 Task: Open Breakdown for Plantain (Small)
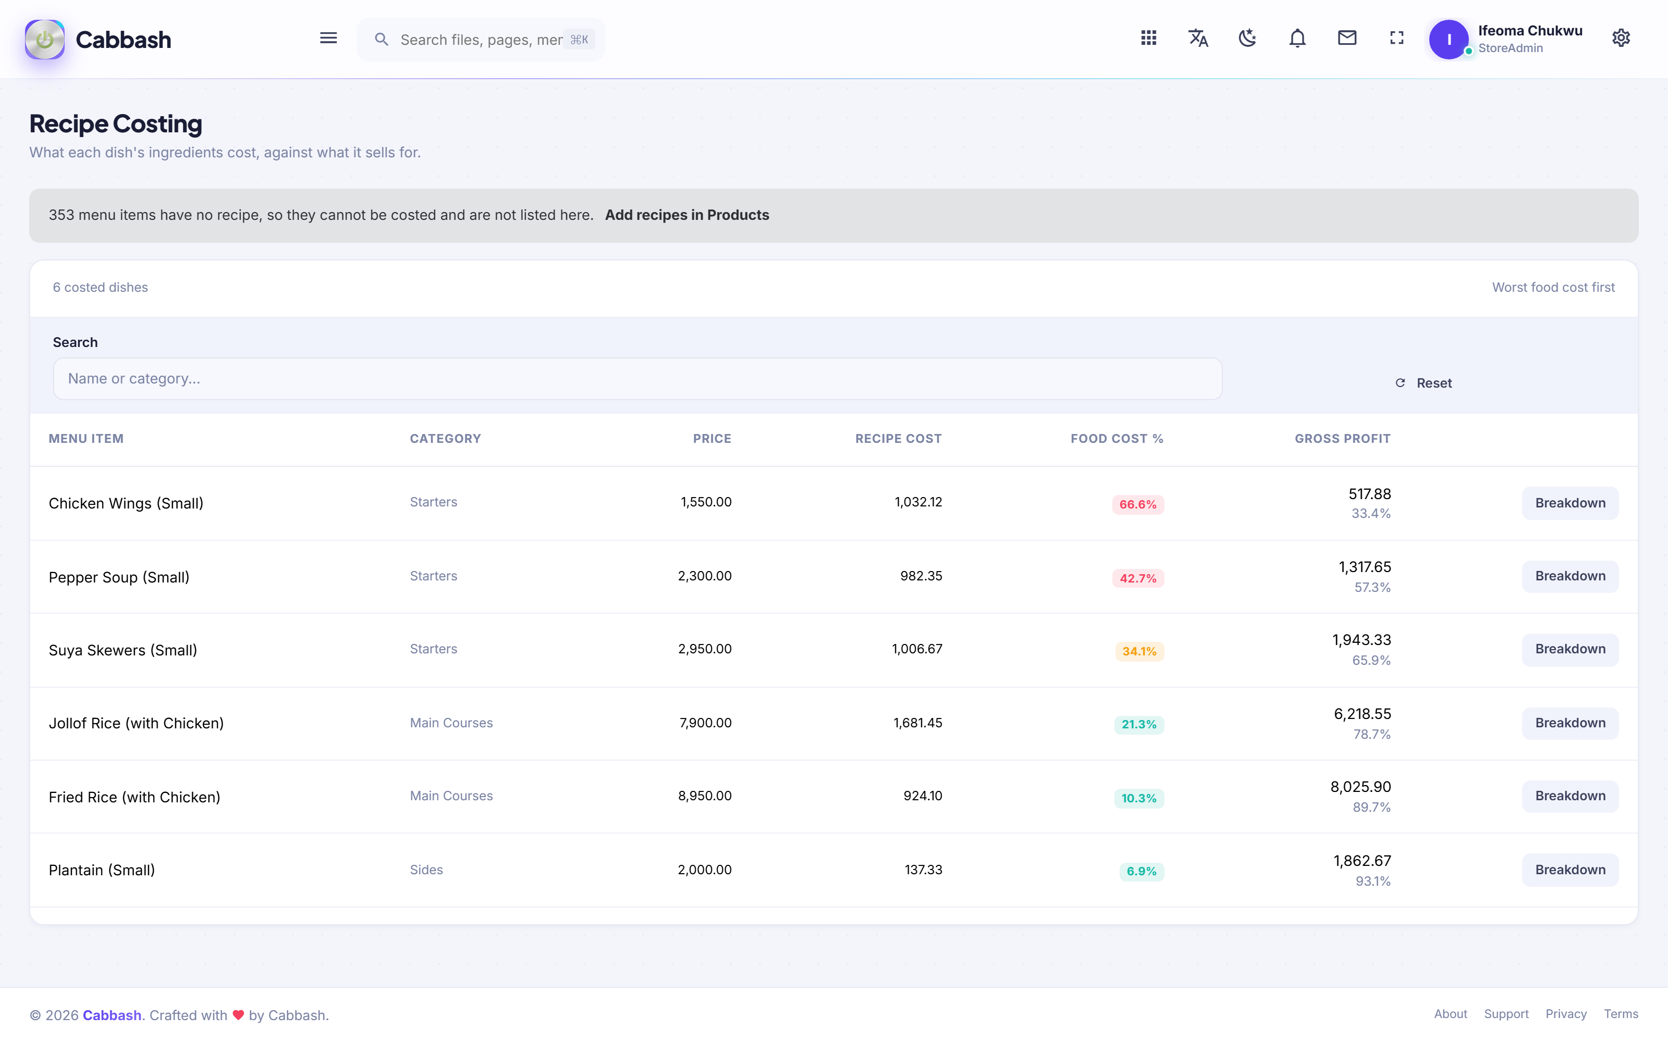[1569, 870]
